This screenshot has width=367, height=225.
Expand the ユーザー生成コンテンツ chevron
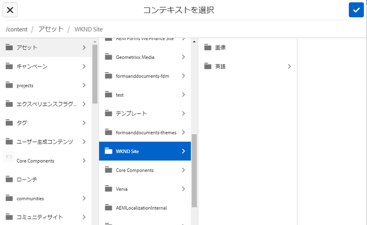(84, 142)
